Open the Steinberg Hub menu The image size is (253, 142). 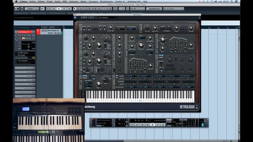pos(134,1)
